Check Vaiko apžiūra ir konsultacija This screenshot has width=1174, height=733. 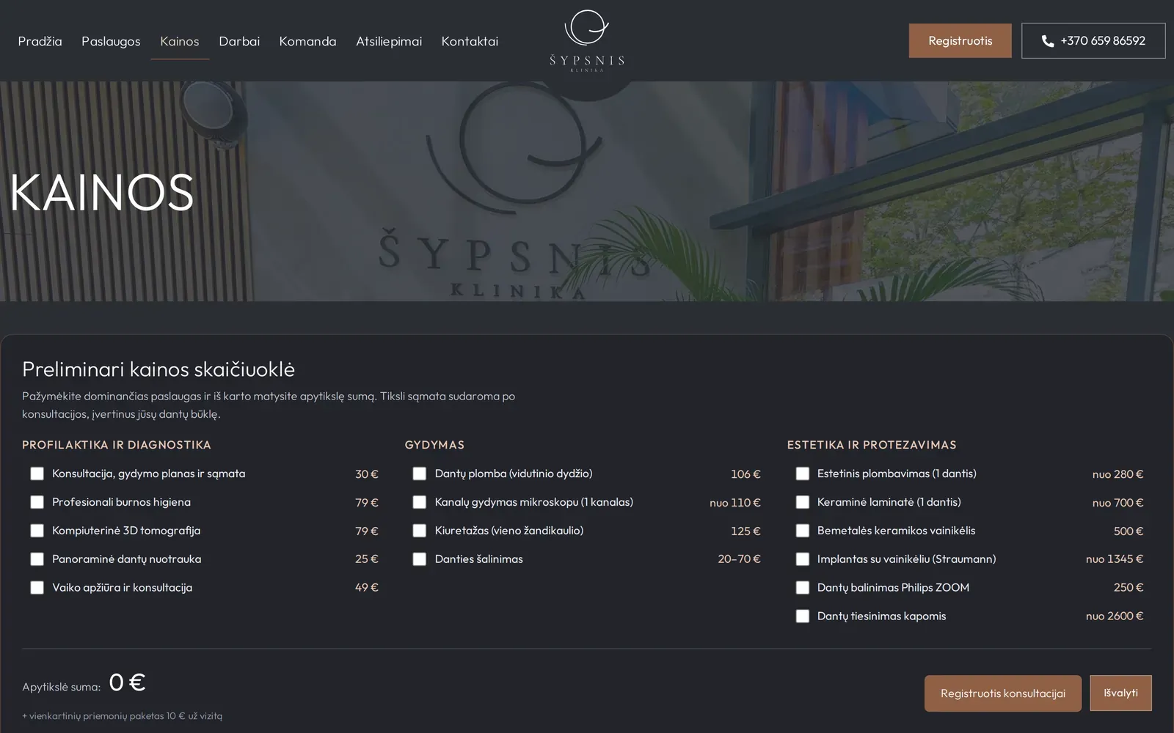click(37, 588)
